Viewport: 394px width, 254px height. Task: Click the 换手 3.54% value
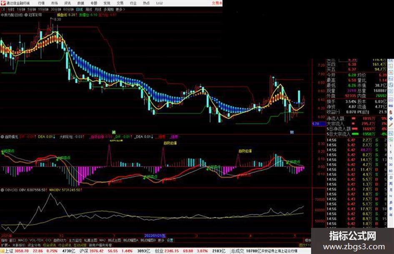point(351,102)
